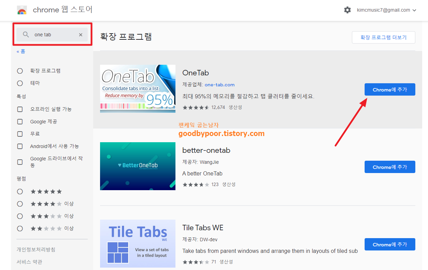
Task: Select the three stars 이상 rating filter
Action: [x=20, y=216]
